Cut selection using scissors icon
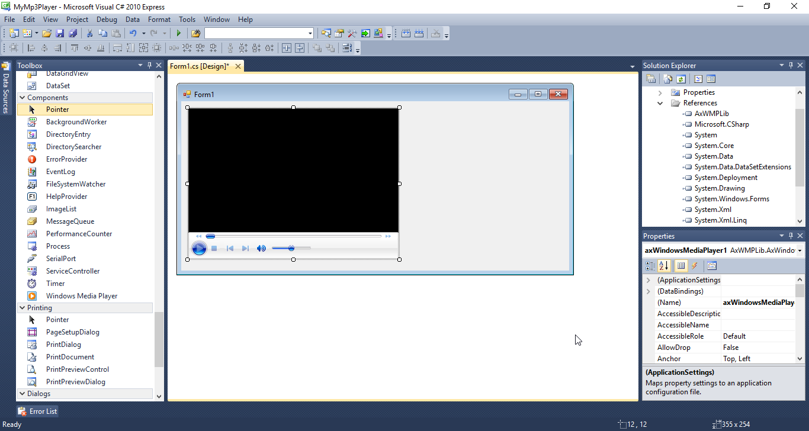 (x=89, y=33)
